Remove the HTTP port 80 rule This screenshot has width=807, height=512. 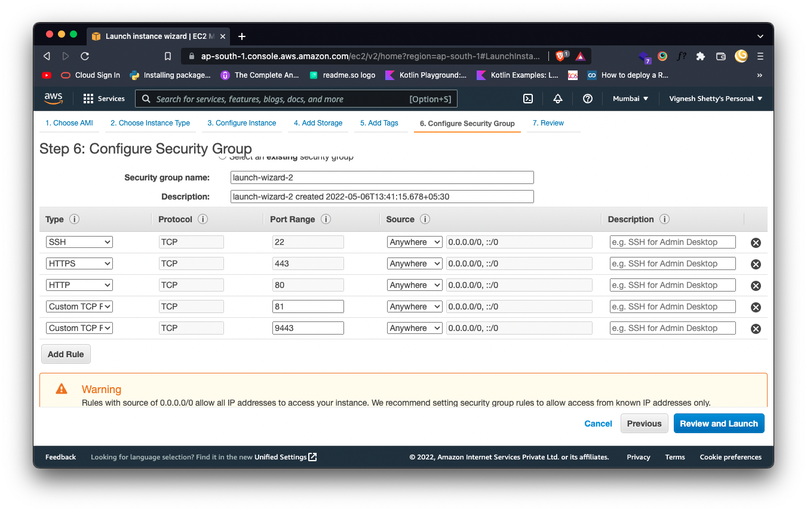click(x=756, y=286)
